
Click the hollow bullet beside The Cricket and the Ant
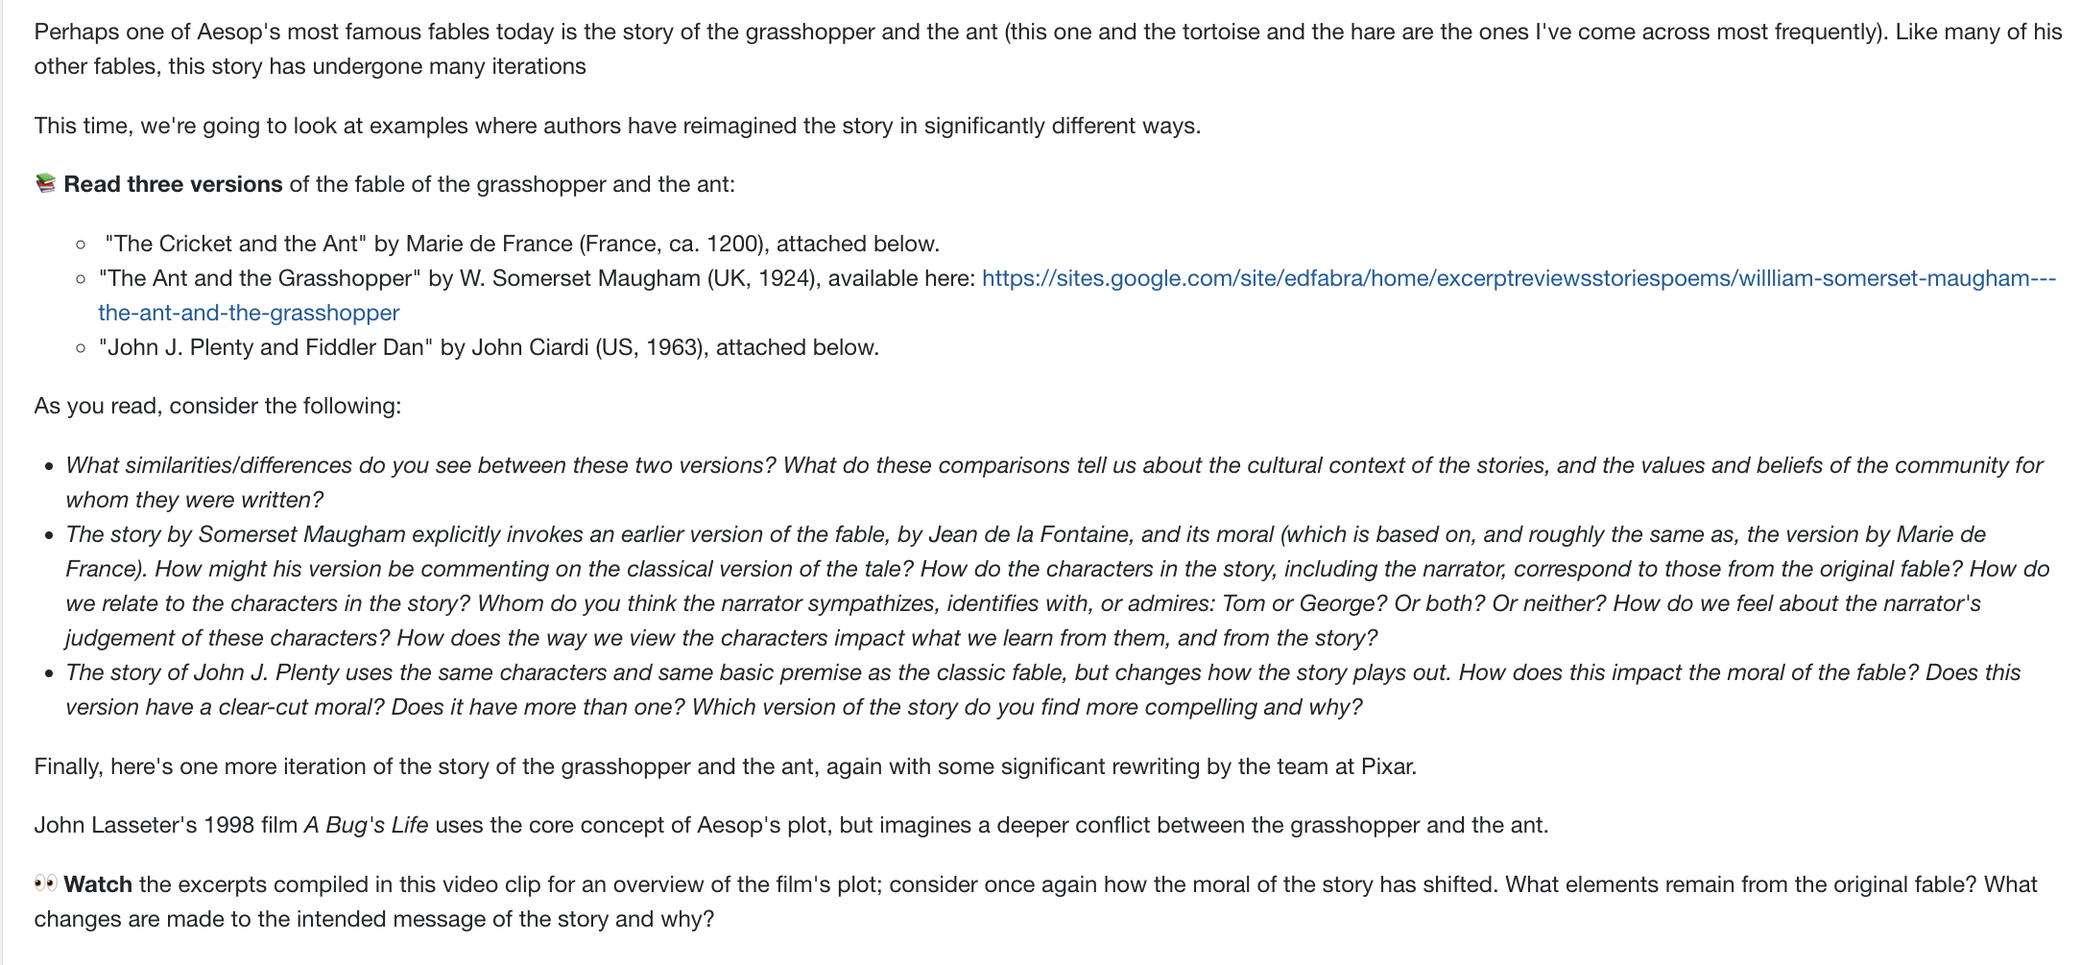coord(81,245)
